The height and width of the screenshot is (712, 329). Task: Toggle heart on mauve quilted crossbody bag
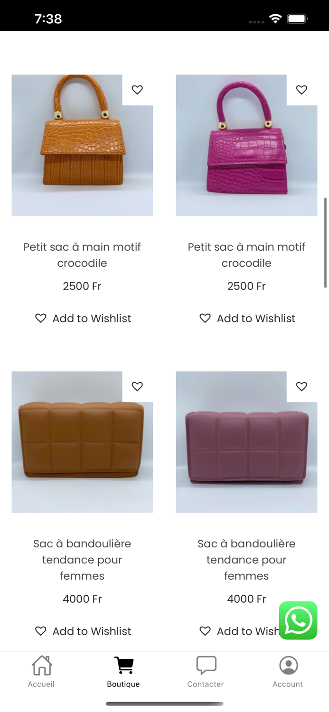pos(301,386)
